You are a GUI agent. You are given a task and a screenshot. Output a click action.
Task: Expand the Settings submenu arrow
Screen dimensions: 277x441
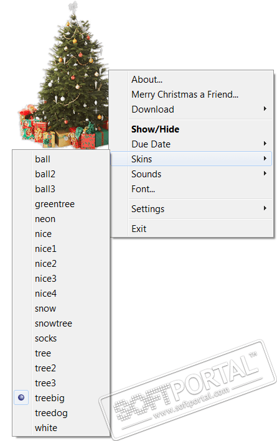[265, 208]
